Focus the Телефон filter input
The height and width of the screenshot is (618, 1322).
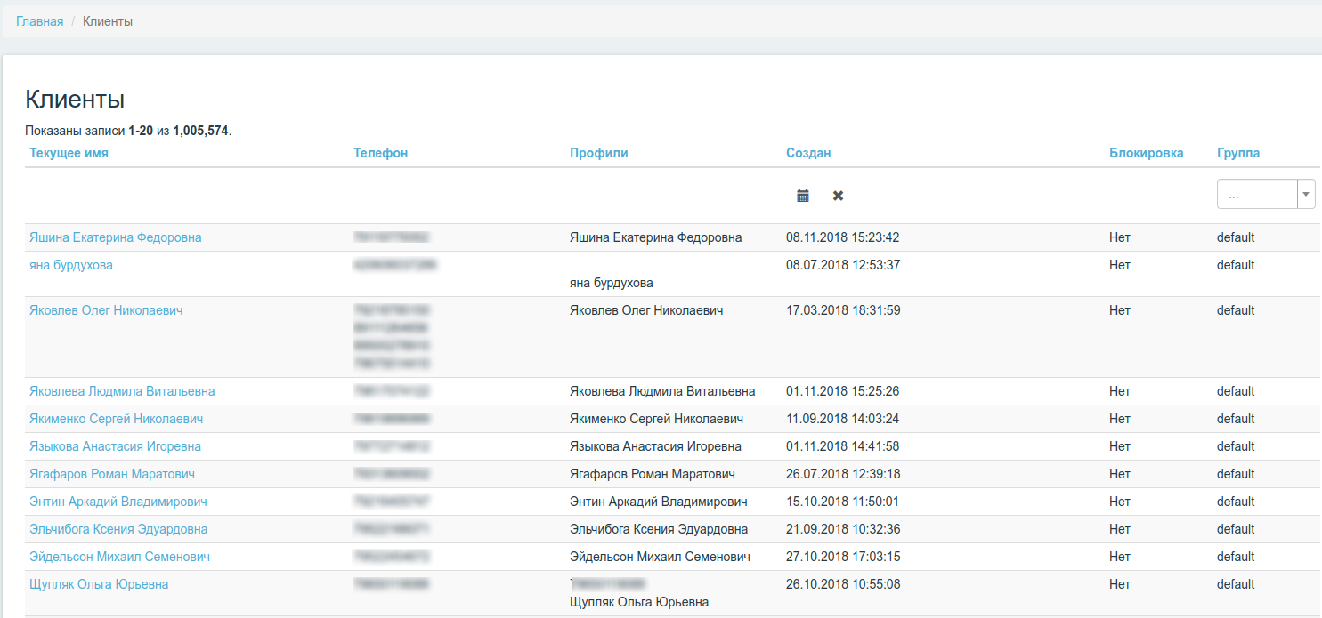(457, 193)
